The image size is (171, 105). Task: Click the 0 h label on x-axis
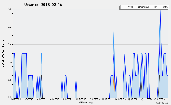(x=13, y=100)
